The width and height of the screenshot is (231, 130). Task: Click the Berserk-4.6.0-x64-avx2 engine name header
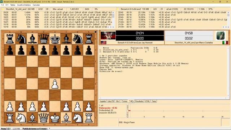tap(135, 9)
